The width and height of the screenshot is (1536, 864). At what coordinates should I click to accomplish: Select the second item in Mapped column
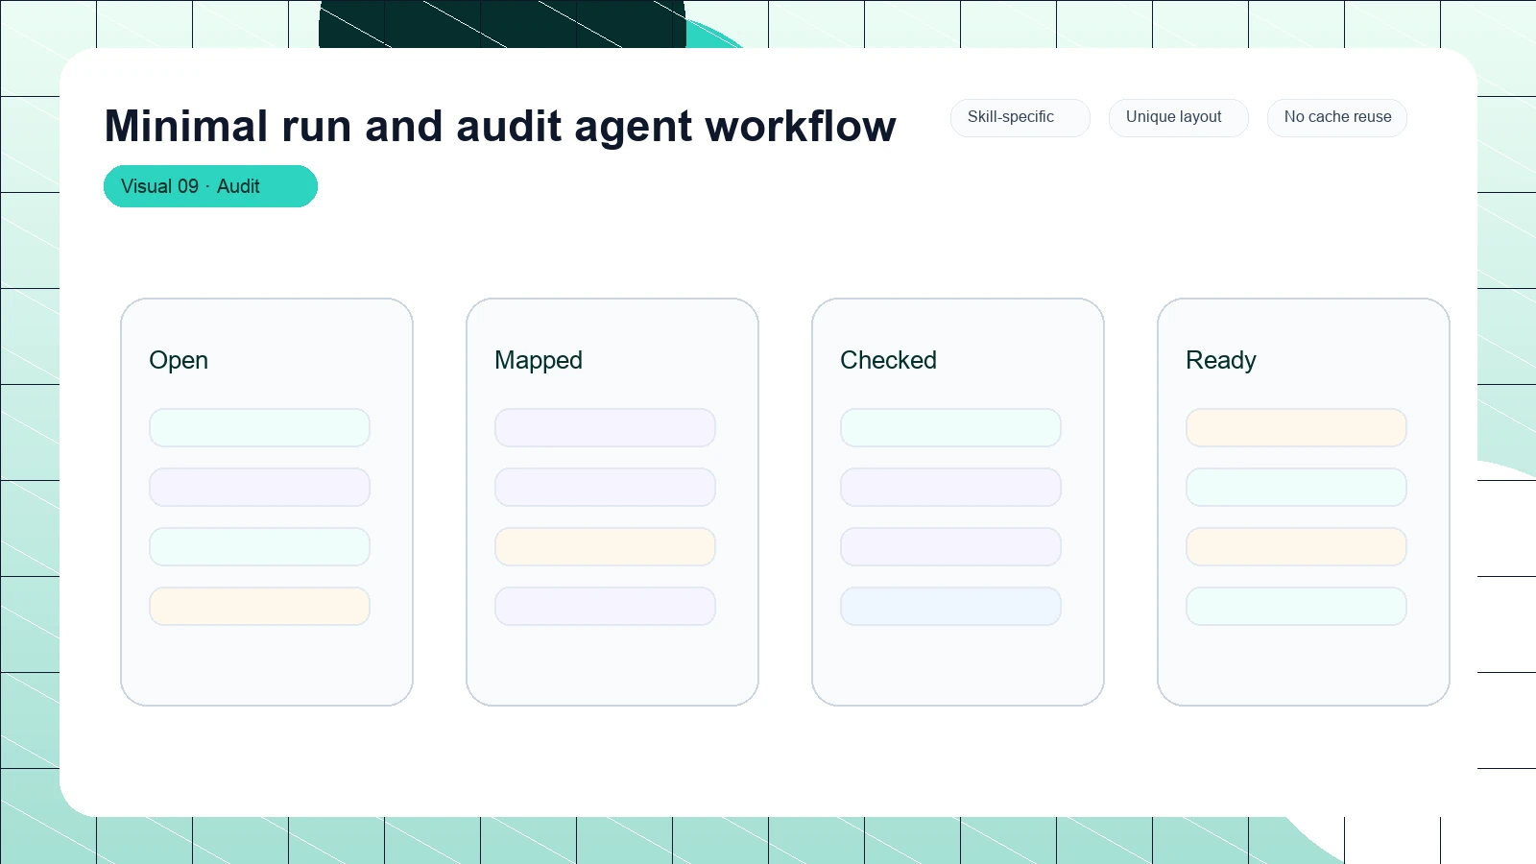pos(605,488)
